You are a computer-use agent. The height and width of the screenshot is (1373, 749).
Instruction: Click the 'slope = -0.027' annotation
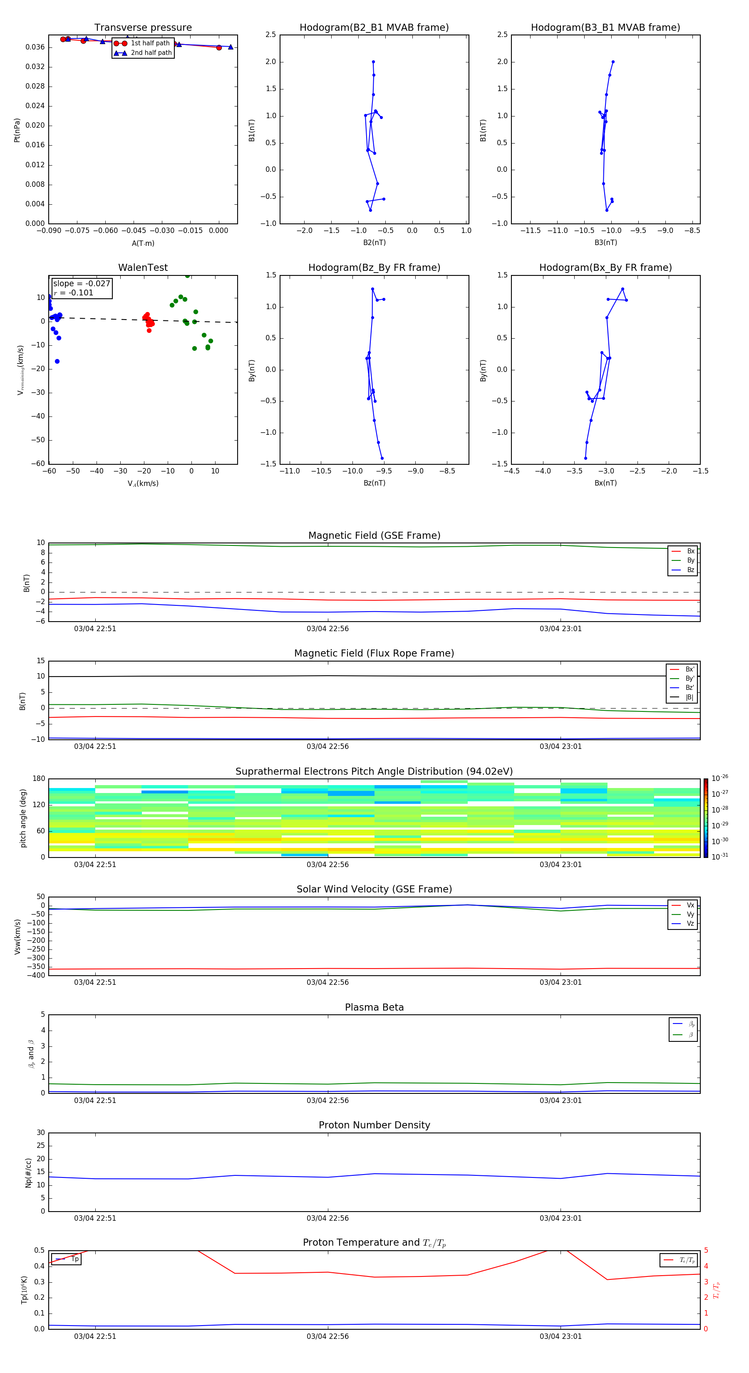coord(82,284)
